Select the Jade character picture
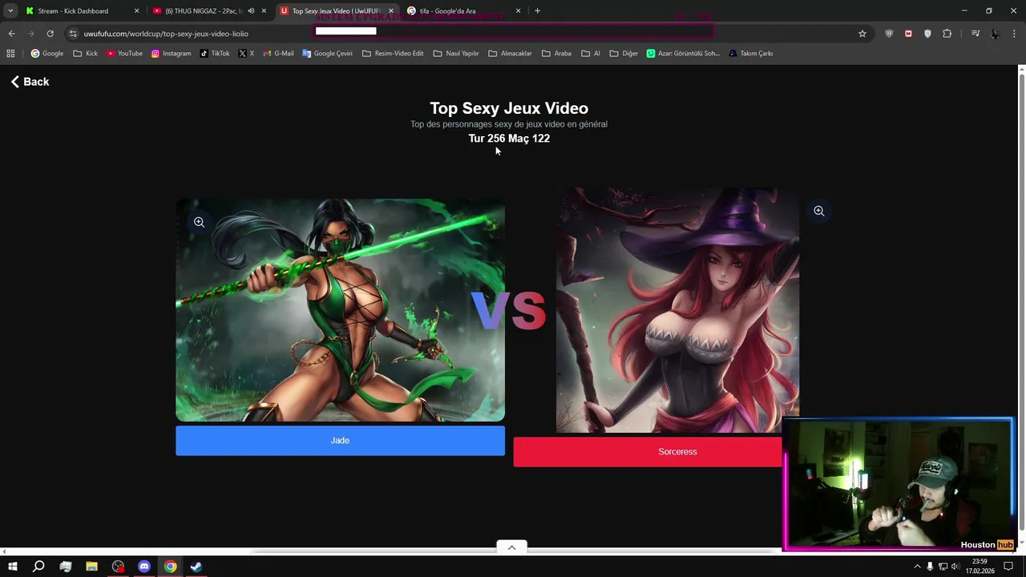Image resolution: width=1026 pixels, height=577 pixels. click(340, 310)
